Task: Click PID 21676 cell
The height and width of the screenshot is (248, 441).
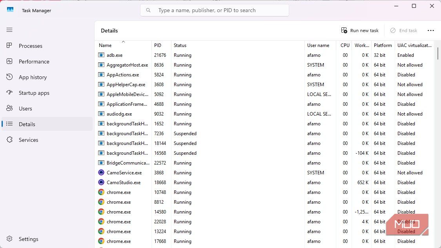Action: pos(160,55)
